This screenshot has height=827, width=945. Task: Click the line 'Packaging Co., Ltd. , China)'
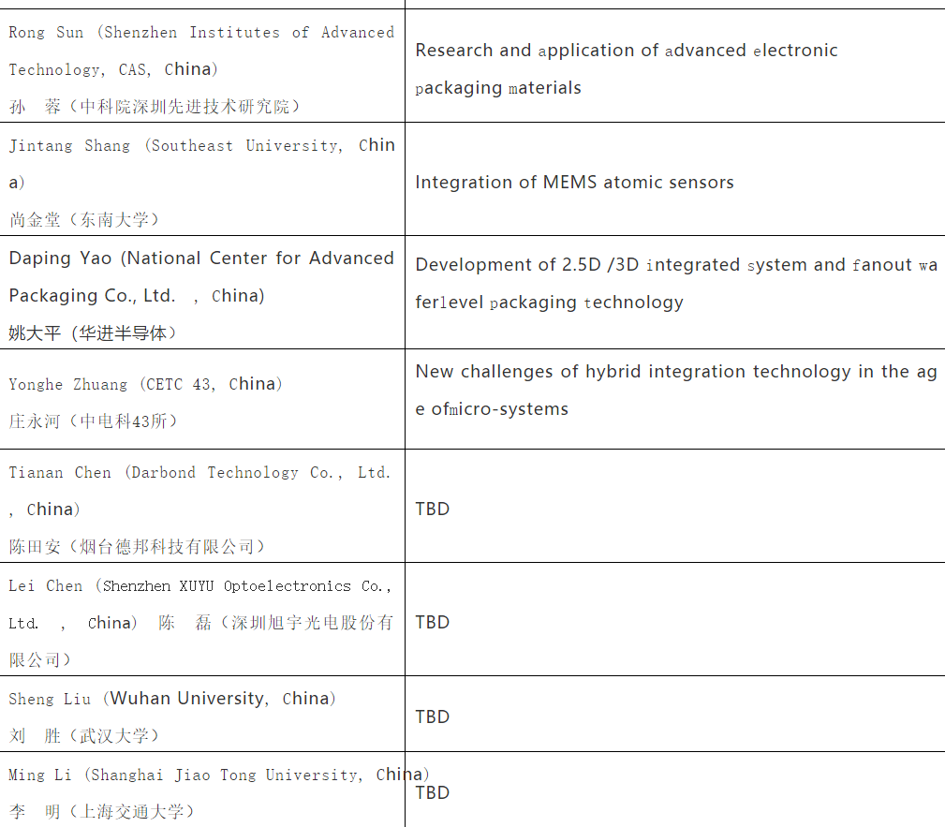point(136,296)
